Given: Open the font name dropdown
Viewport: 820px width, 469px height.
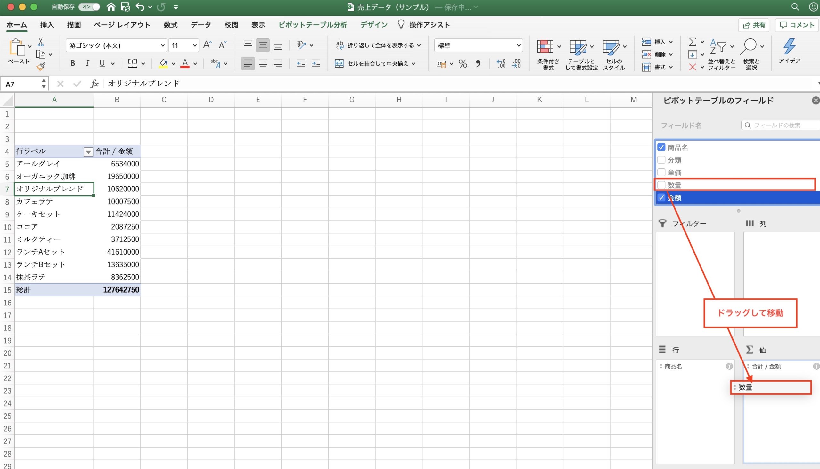Looking at the screenshot, I should click(163, 45).
